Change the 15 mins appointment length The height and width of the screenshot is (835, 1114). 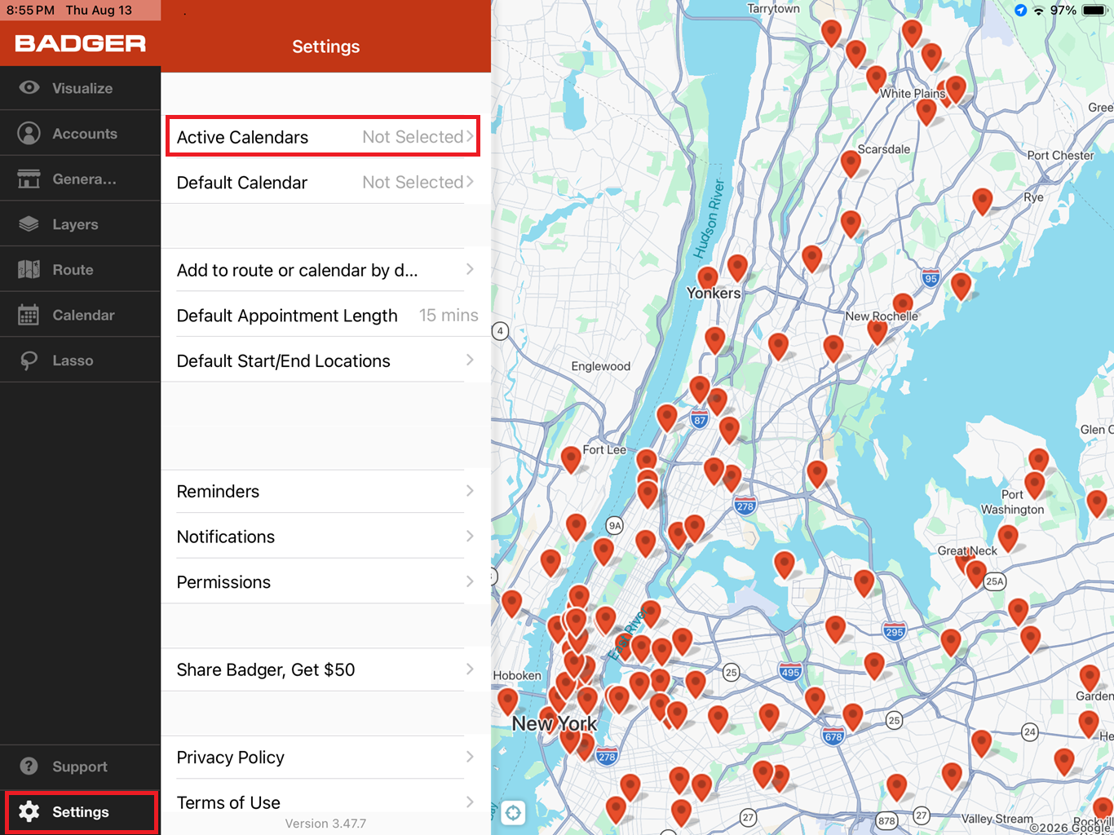point(449,315)
